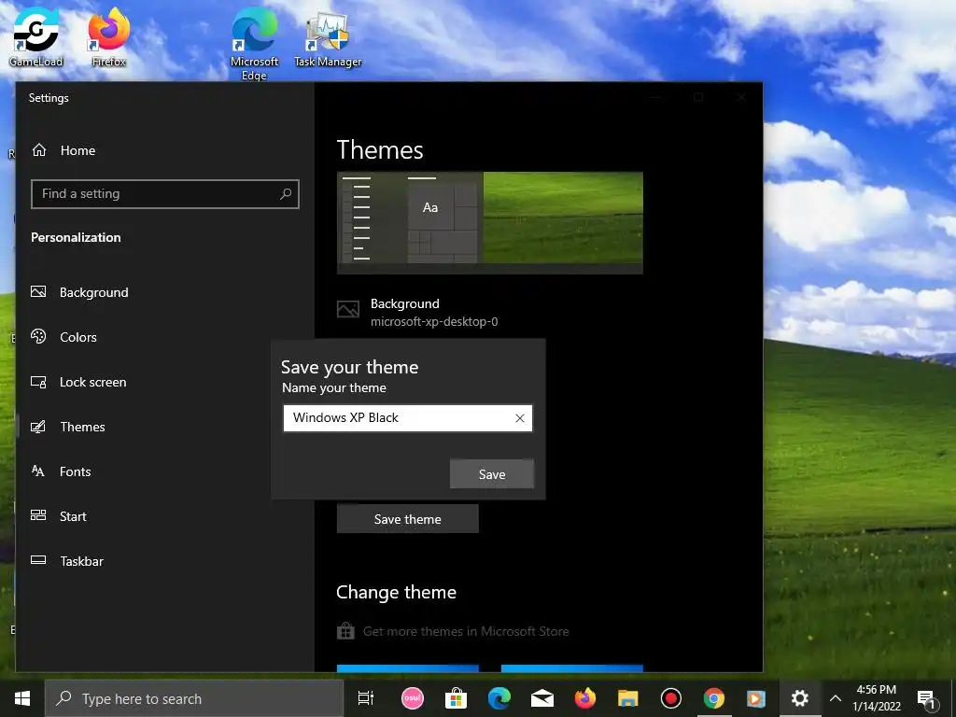Click the Taskbar bar icon in sidebar
Viewport: 956px width, 717px height.
click(x=38, y=560)
